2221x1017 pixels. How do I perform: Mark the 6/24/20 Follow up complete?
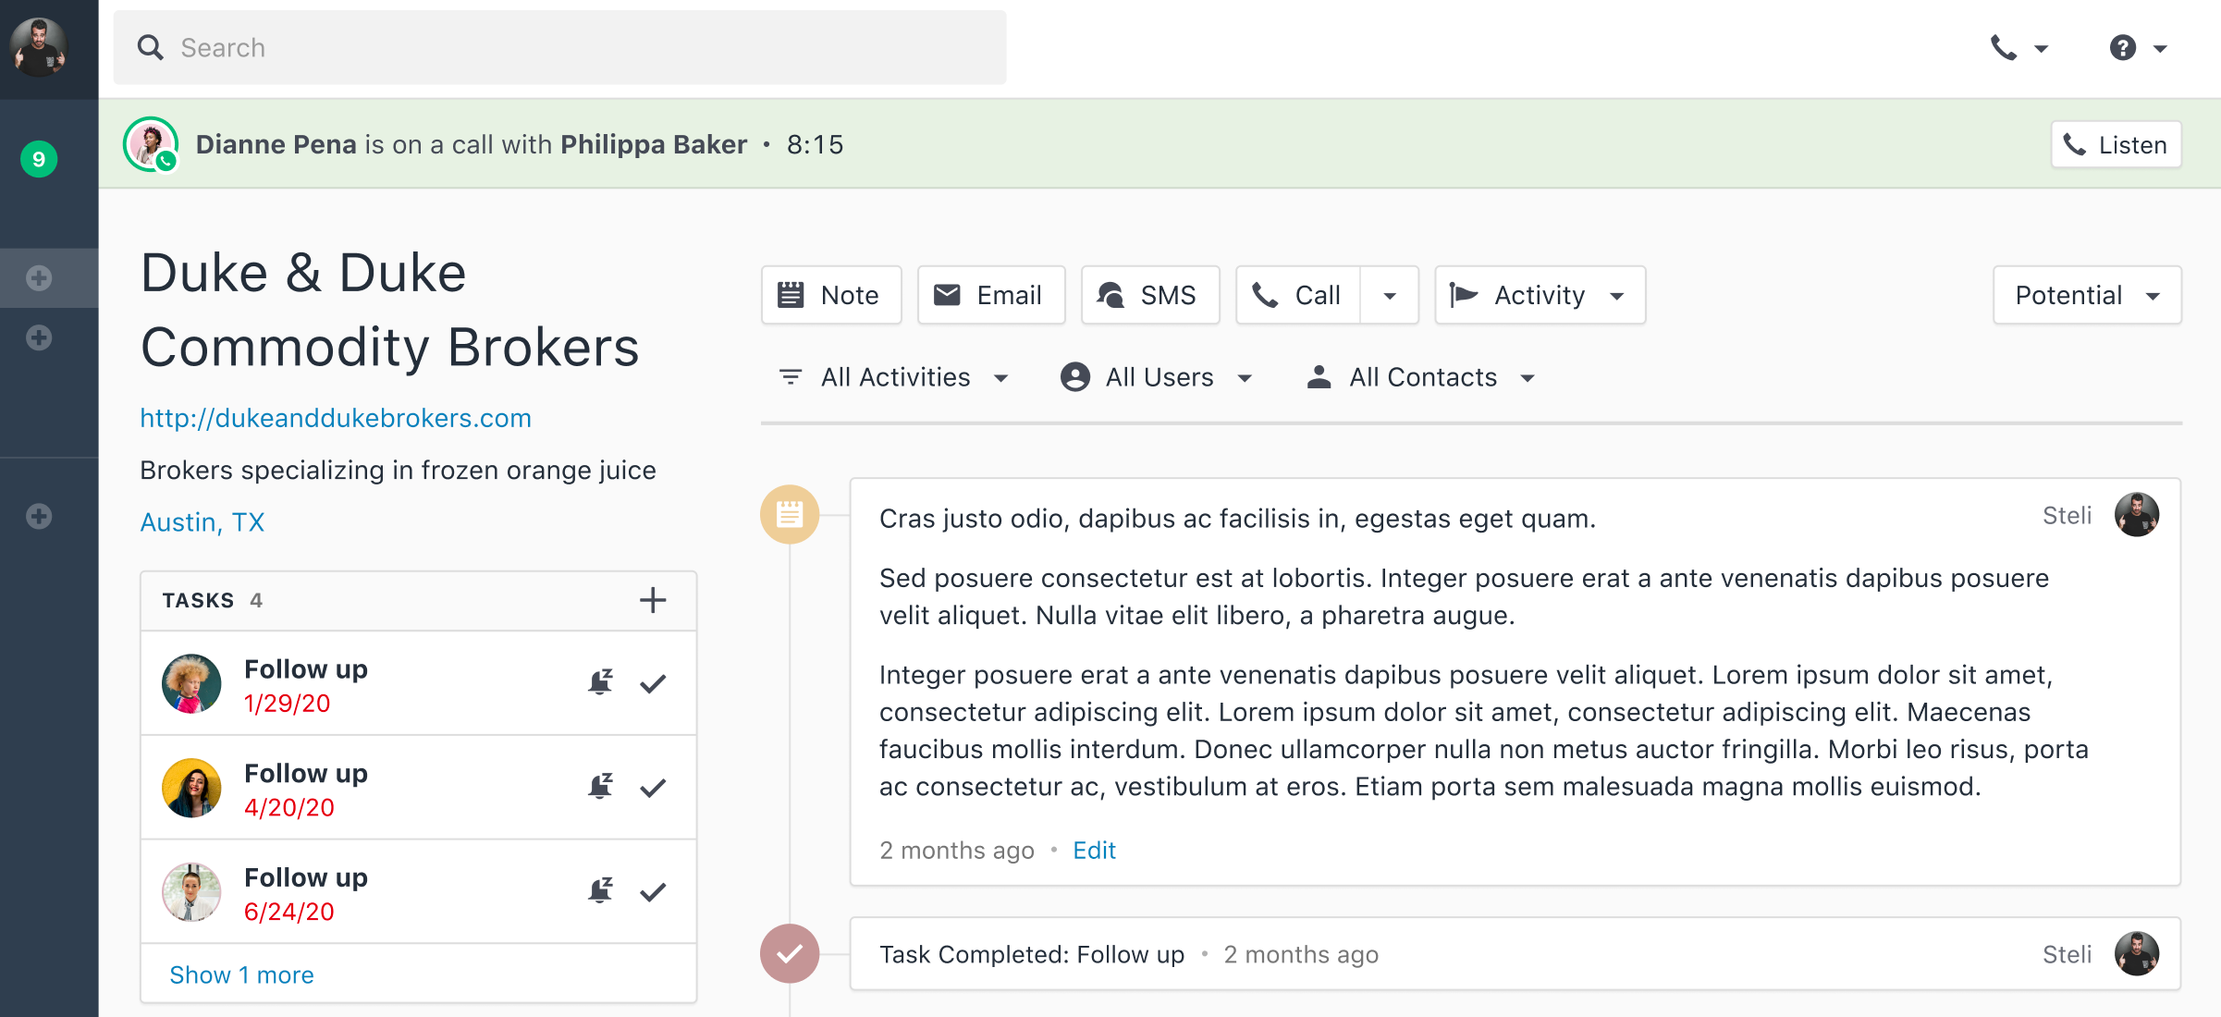pyautogui.click(x=653, y=891)
